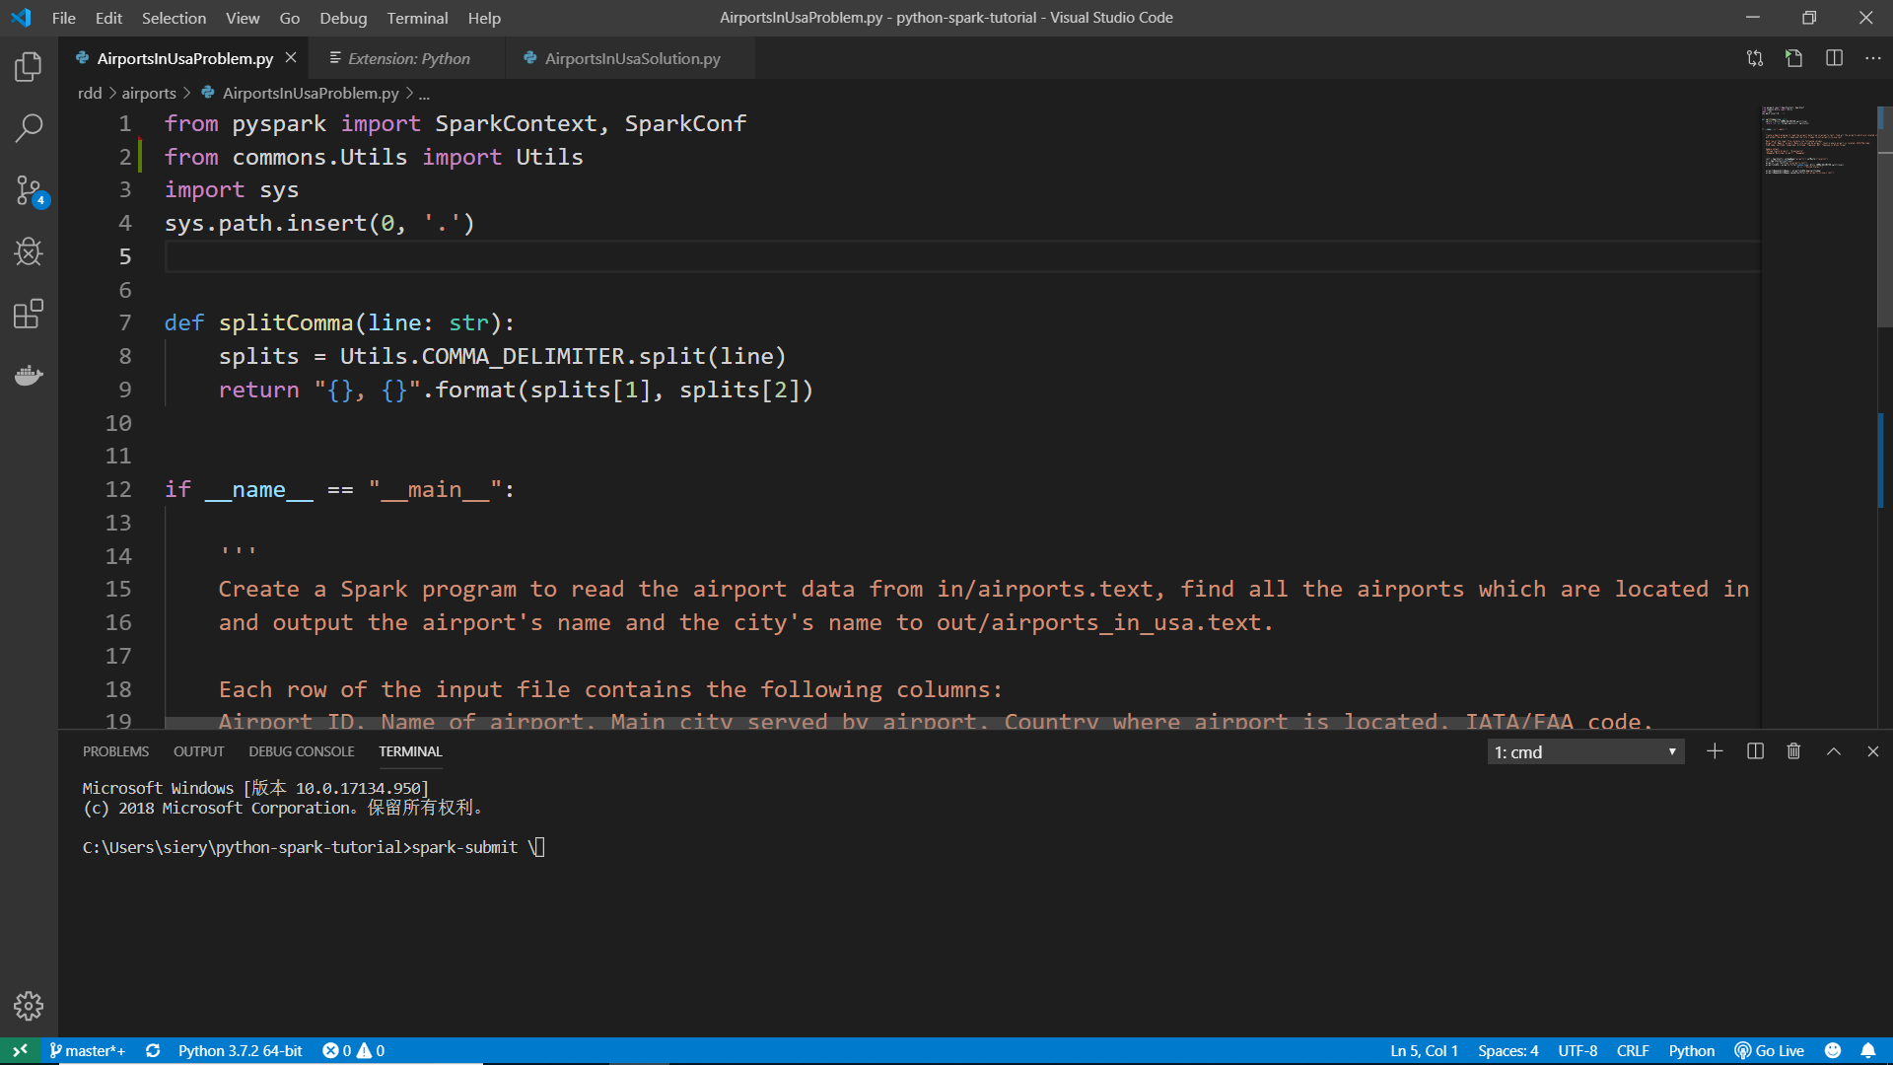
Task: Open the Debug view
Action: [28, 251]
